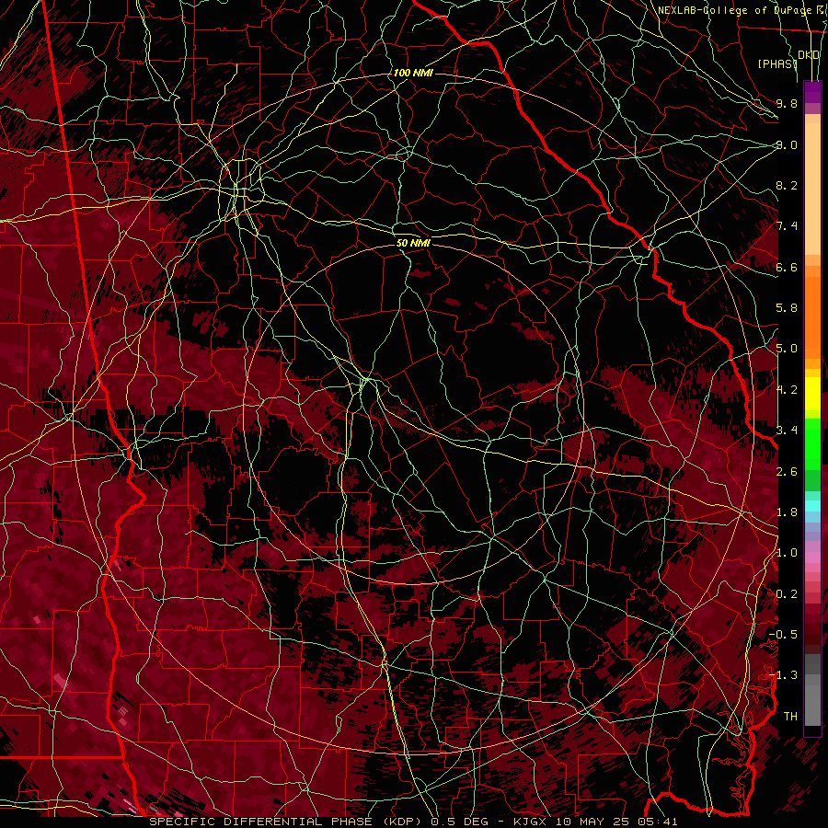Click the -1.3 scale value
Screen dimensions: 828x828
[x=783, y=675]
